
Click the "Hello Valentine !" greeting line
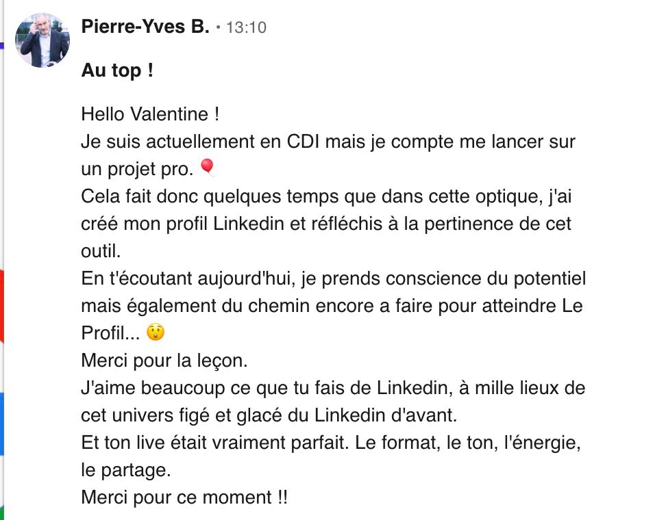pyautogui.click(x=150, y=114)
